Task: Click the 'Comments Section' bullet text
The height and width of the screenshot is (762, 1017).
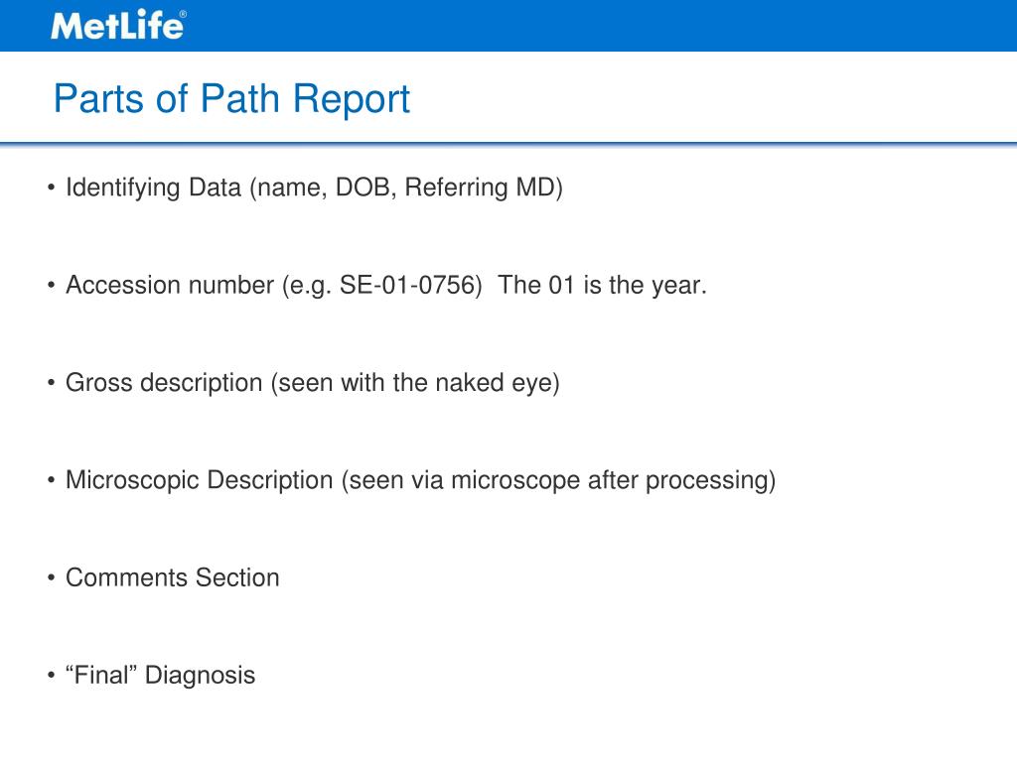Action: click(x=173, y=577)
